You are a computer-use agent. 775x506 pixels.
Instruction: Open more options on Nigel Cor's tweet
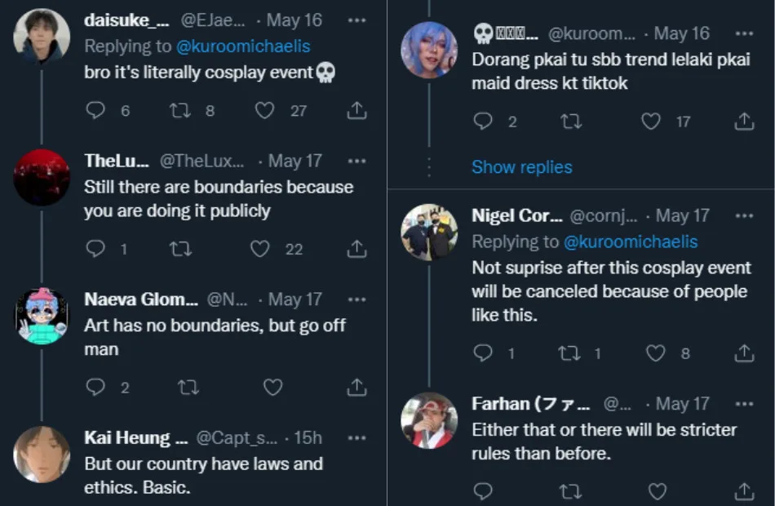tap(744, 215)
